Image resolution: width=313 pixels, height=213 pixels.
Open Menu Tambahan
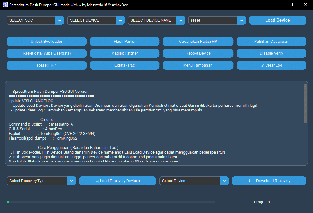point(198,65)
